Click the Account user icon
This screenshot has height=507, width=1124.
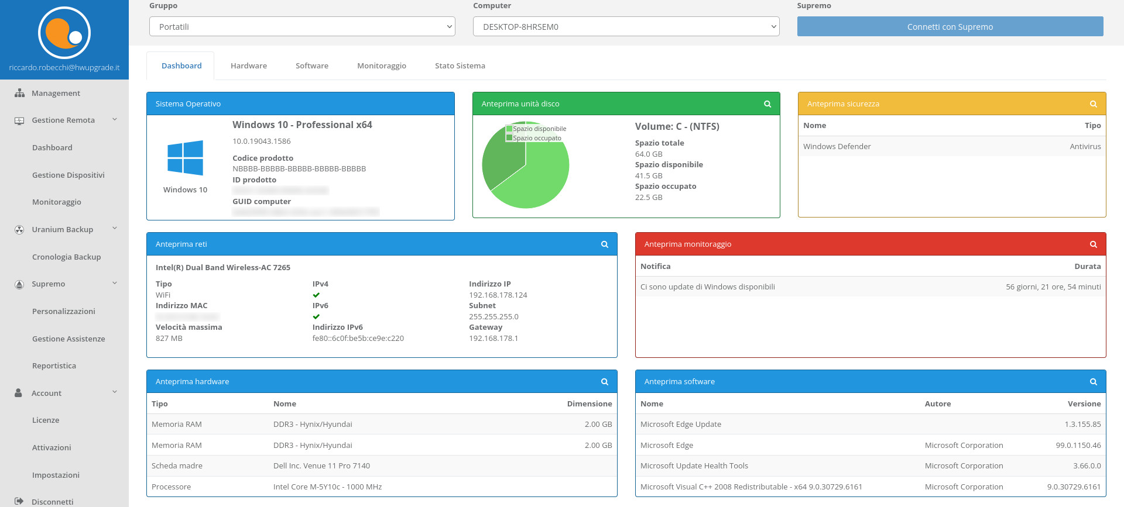tap(19, 393)
